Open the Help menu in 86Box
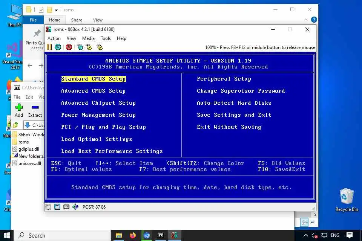Image resolution: width=362 pixels, height=241 pixels. click(x=121, y=38)
